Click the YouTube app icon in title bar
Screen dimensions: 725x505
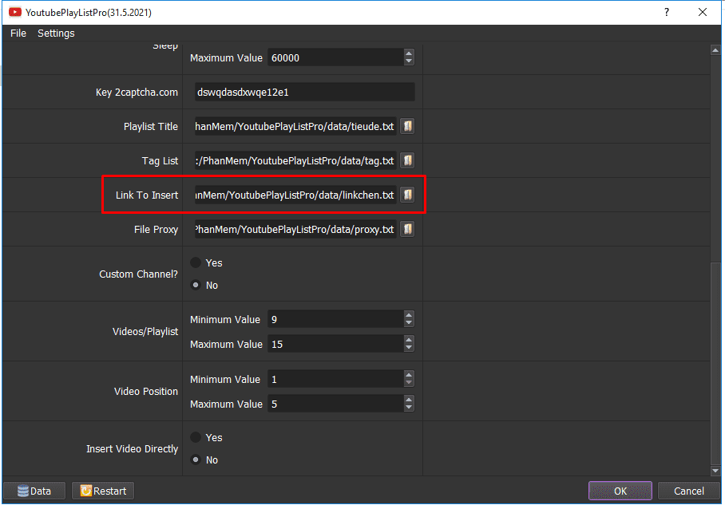point(15,12)
